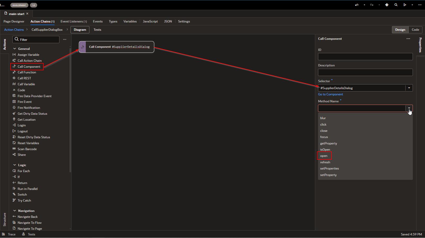Select the Switch logic icon
The height and width of the screenshot is (238, 425).
(x=14, y=194)
